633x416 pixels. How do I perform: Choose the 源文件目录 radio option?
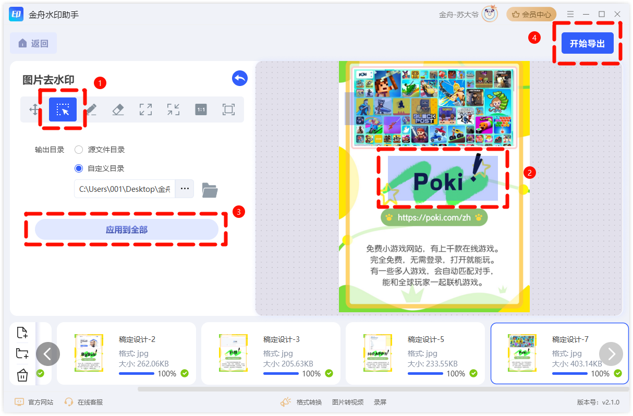[79, 150]
